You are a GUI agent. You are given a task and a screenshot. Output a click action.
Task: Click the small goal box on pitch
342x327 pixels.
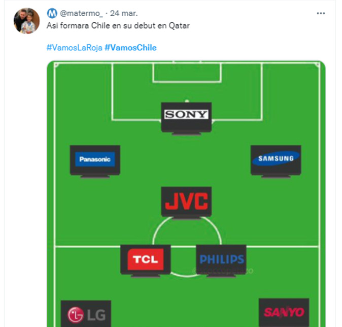[x=187, y=73]
